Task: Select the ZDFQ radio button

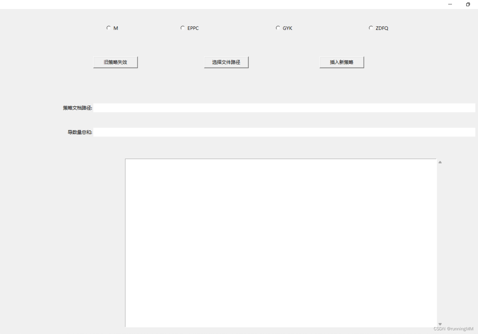Action: click(371, 28)
